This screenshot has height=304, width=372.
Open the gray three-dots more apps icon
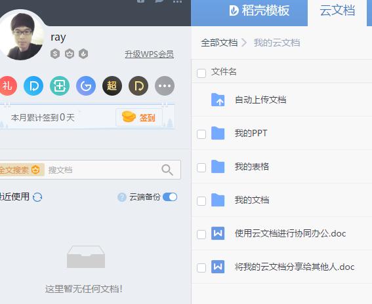pos(165,86)
